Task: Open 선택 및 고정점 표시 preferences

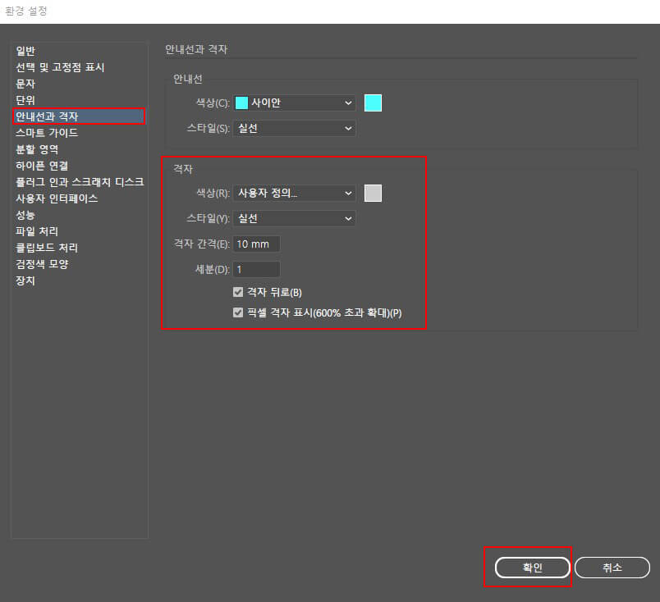Action: 60,67
